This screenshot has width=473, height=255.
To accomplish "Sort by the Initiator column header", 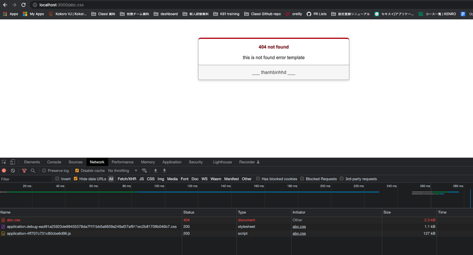I will click(x=337, y=212).
